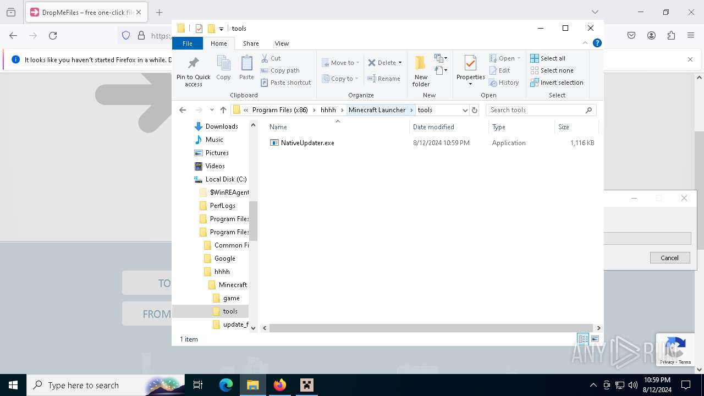
Task: Open PerfLogs folder in tree
Action: (x=222, y=206)
